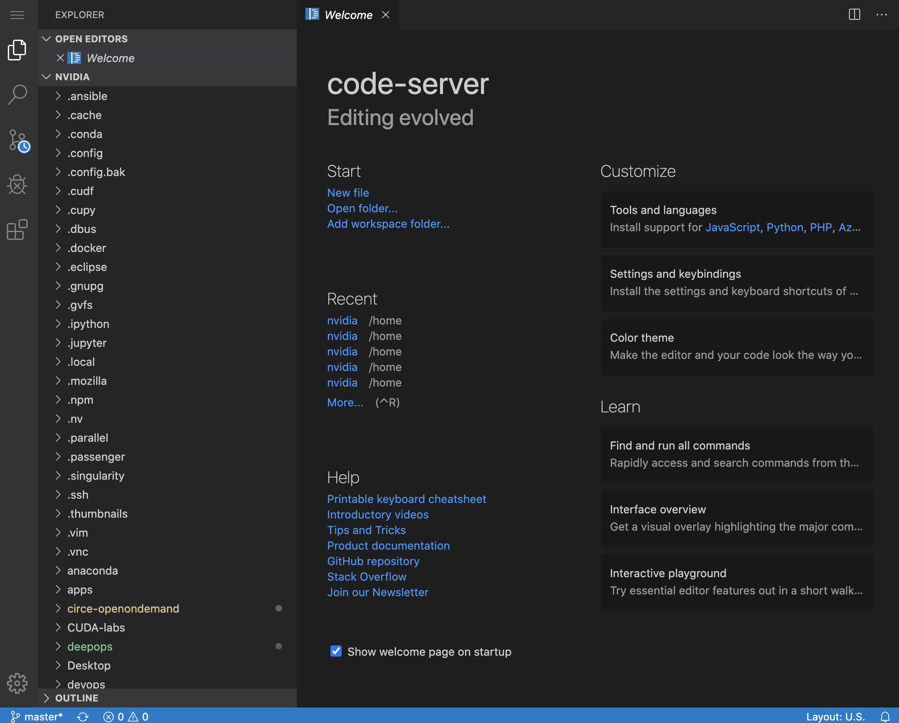
Task: Expand the .cache folder
Action: click(x=167, y=115)
